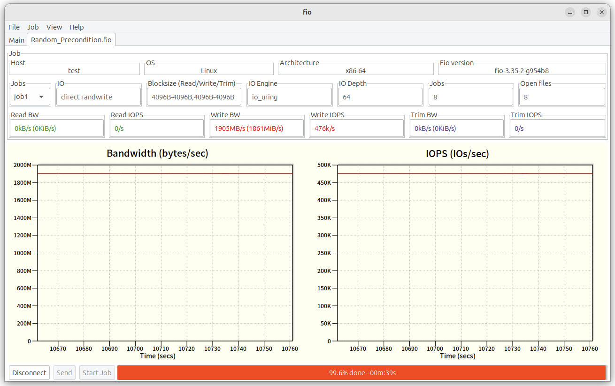Click the IO Engine io_uring field
615x386 pixels.
(289, 97)
